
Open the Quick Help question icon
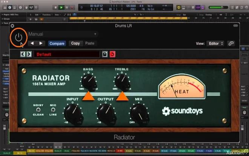click(20, 8)
